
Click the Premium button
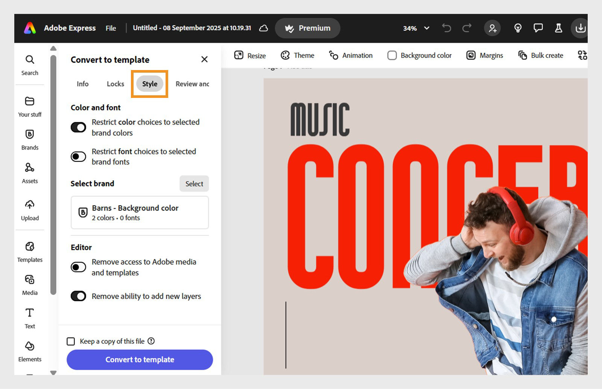click(307, 28)
